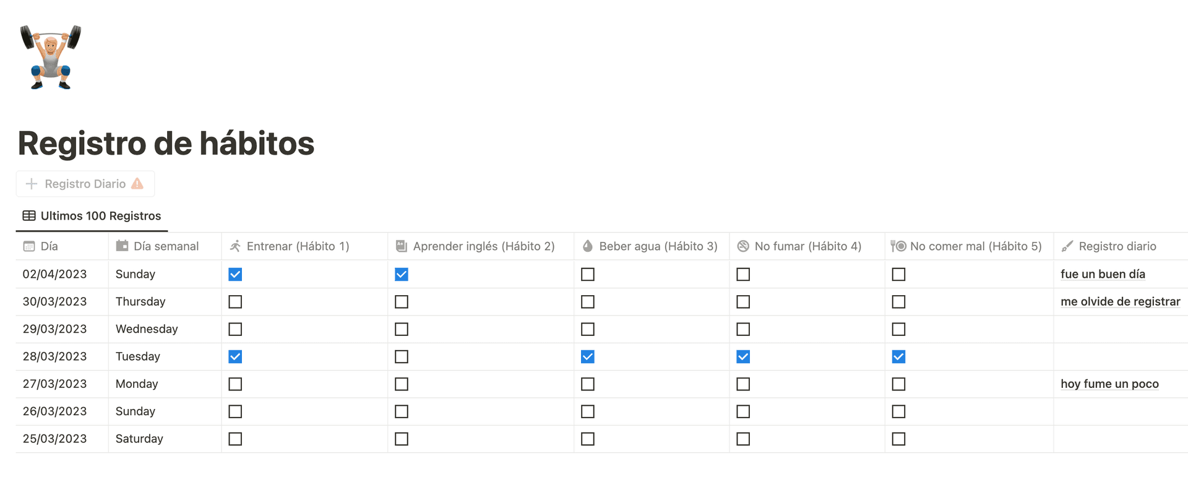Check Aprender inglés for 27/03/2023

[402, 384]
